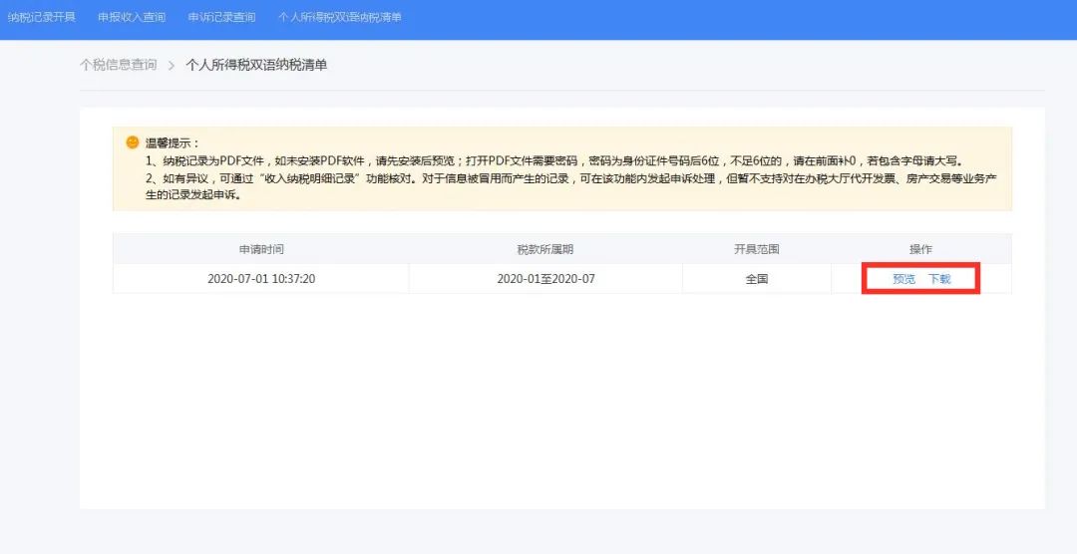
Task: Go back to 个税信息查询 breadcrumb
Action: tap(119, 65)
